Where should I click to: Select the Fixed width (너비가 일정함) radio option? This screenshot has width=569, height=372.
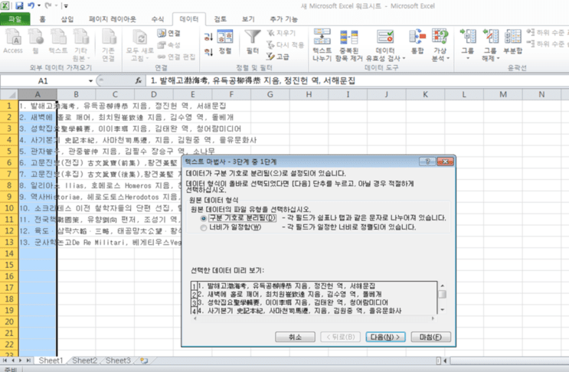point(204,227)
